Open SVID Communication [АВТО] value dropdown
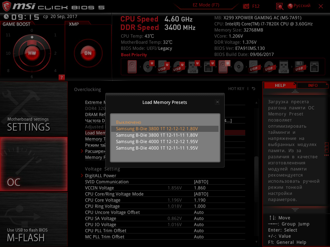 coord(201,182)
